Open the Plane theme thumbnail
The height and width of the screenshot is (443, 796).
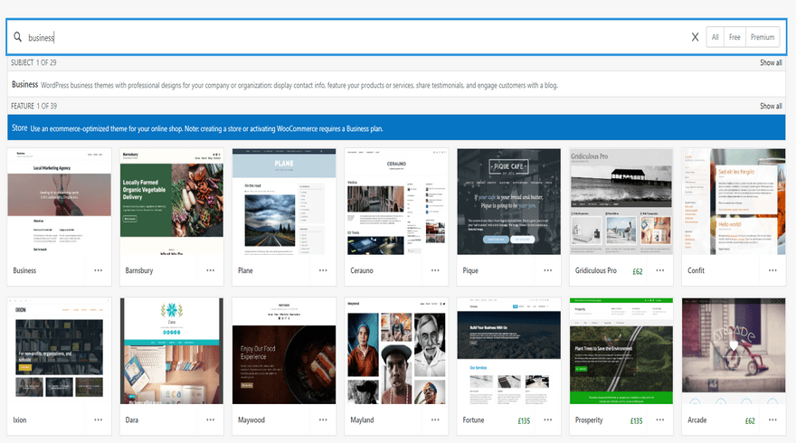[x=284, y=202]
